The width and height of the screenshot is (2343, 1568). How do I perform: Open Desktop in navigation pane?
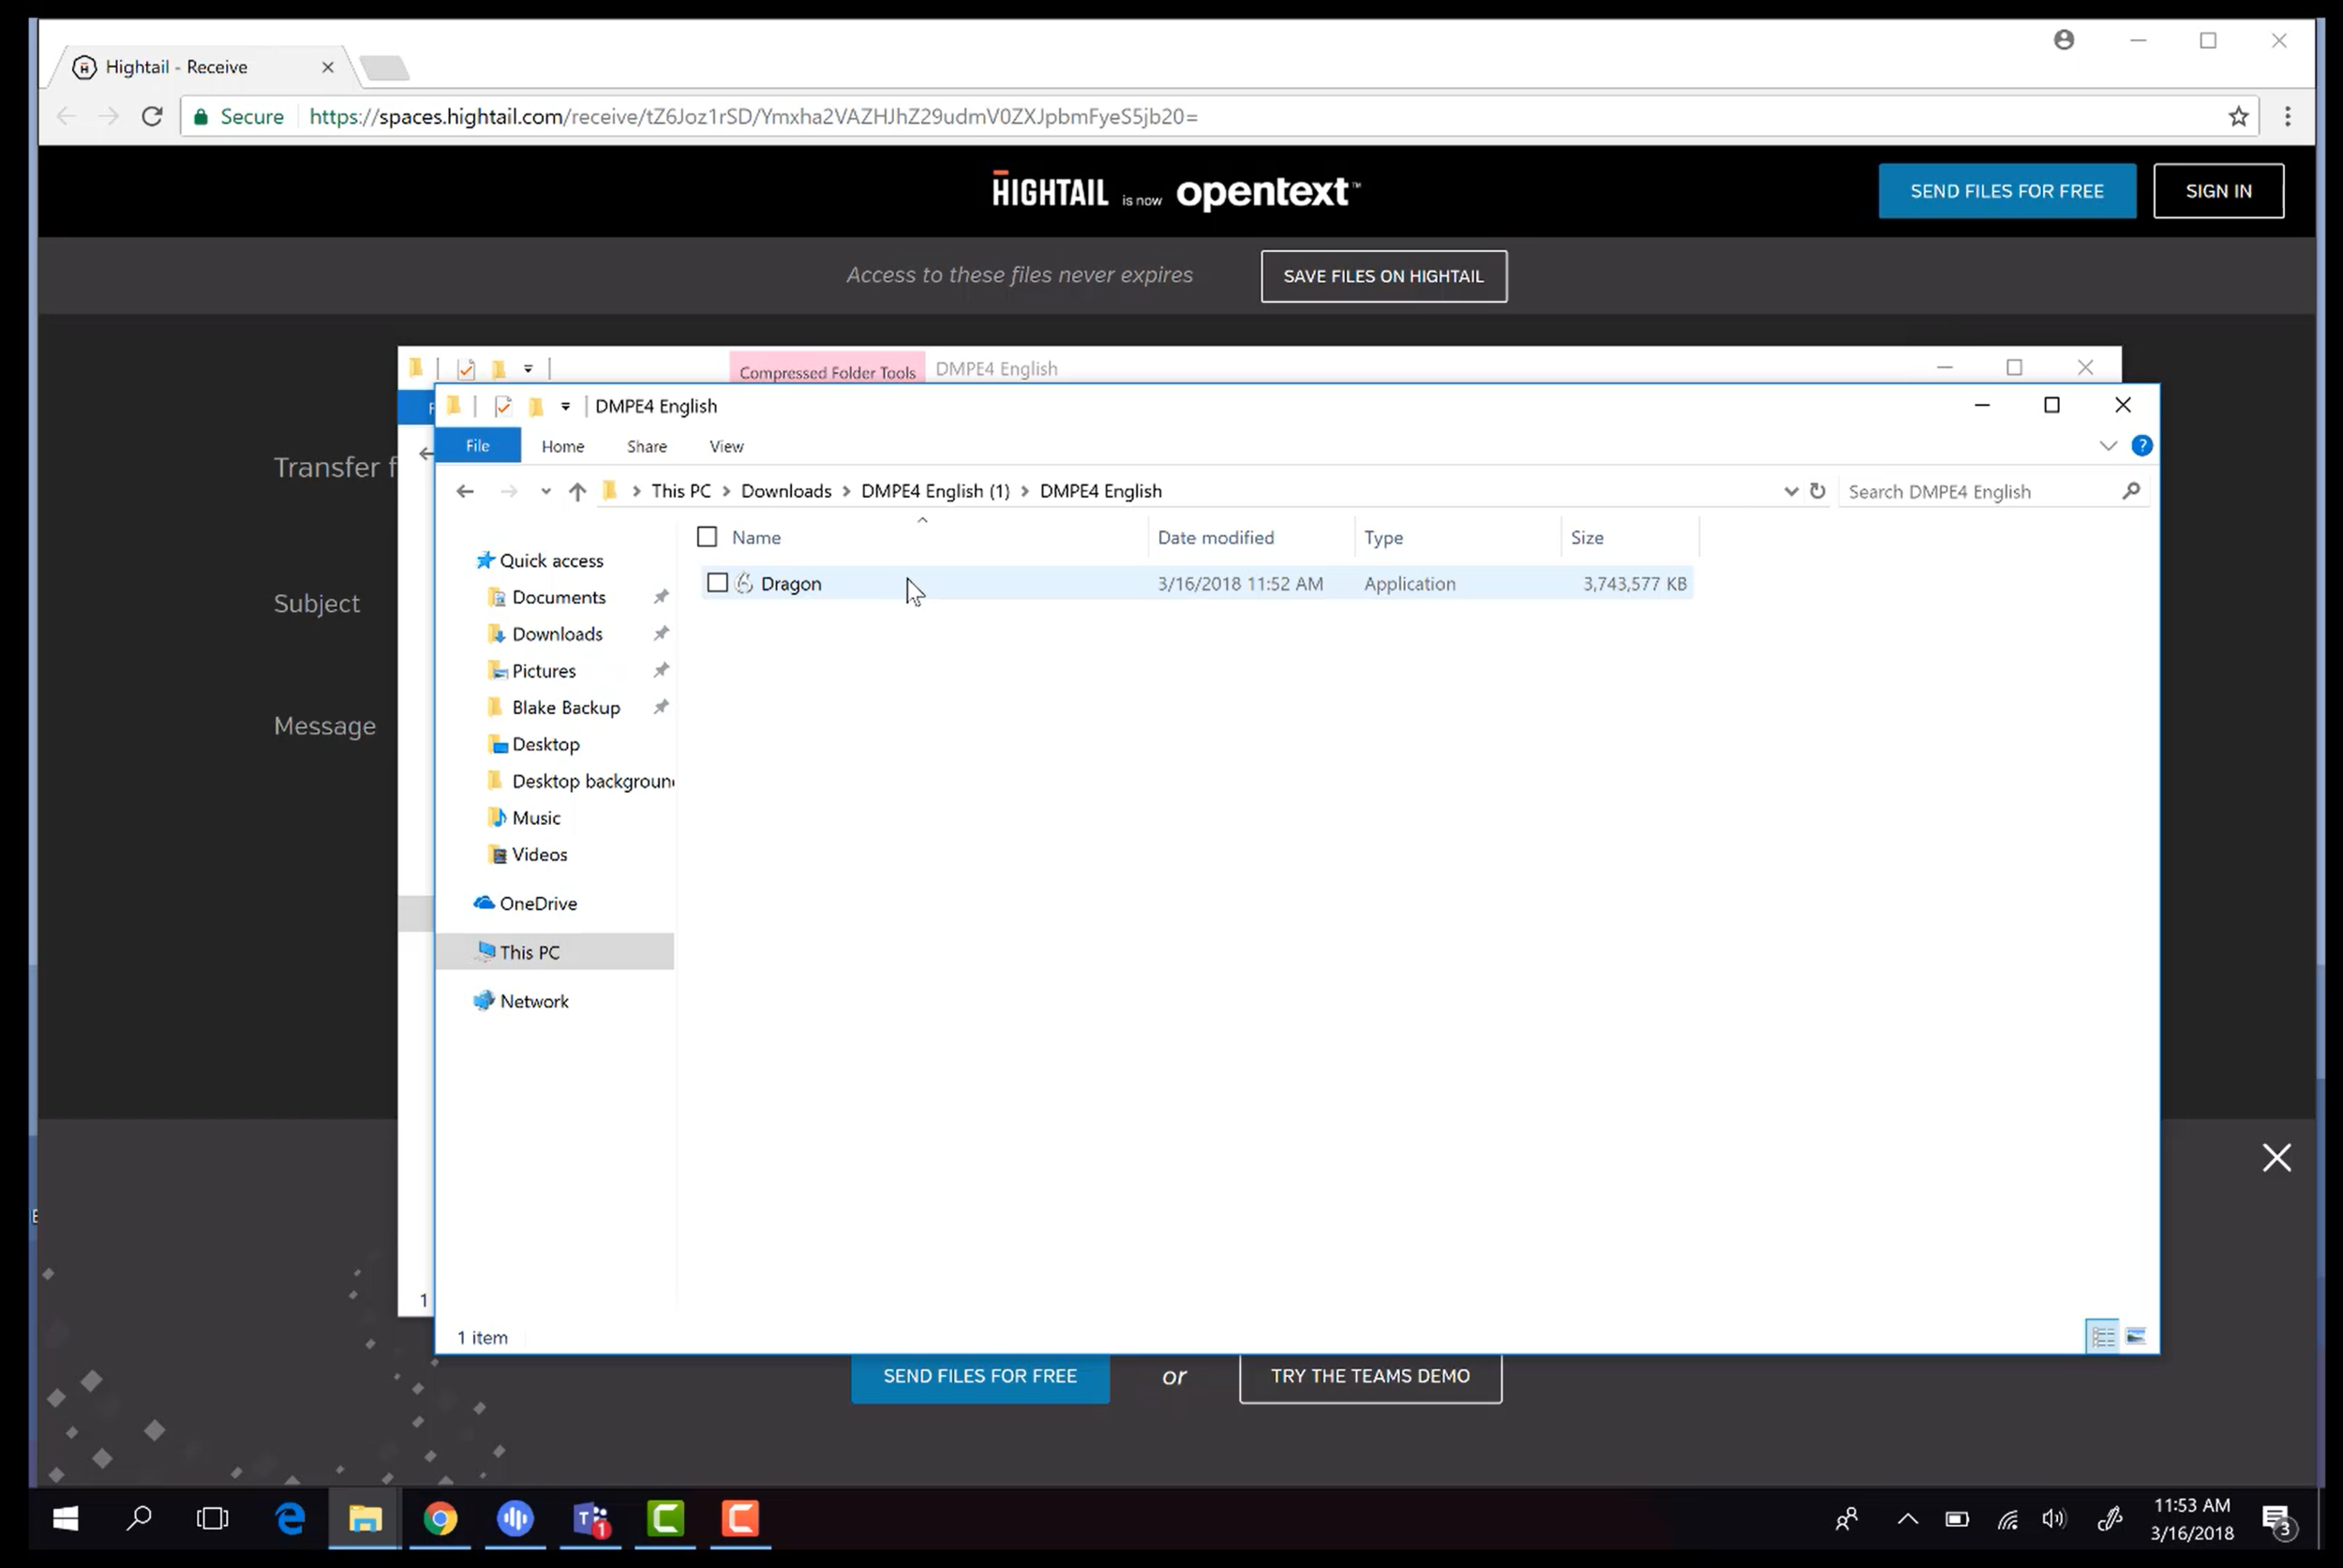[545, 744]
